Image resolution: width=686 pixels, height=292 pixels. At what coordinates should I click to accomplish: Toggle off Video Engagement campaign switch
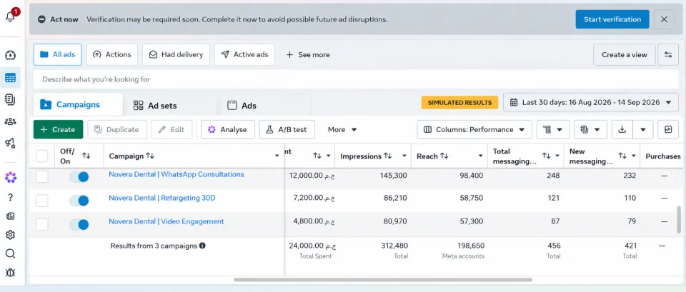pos(79,224)
